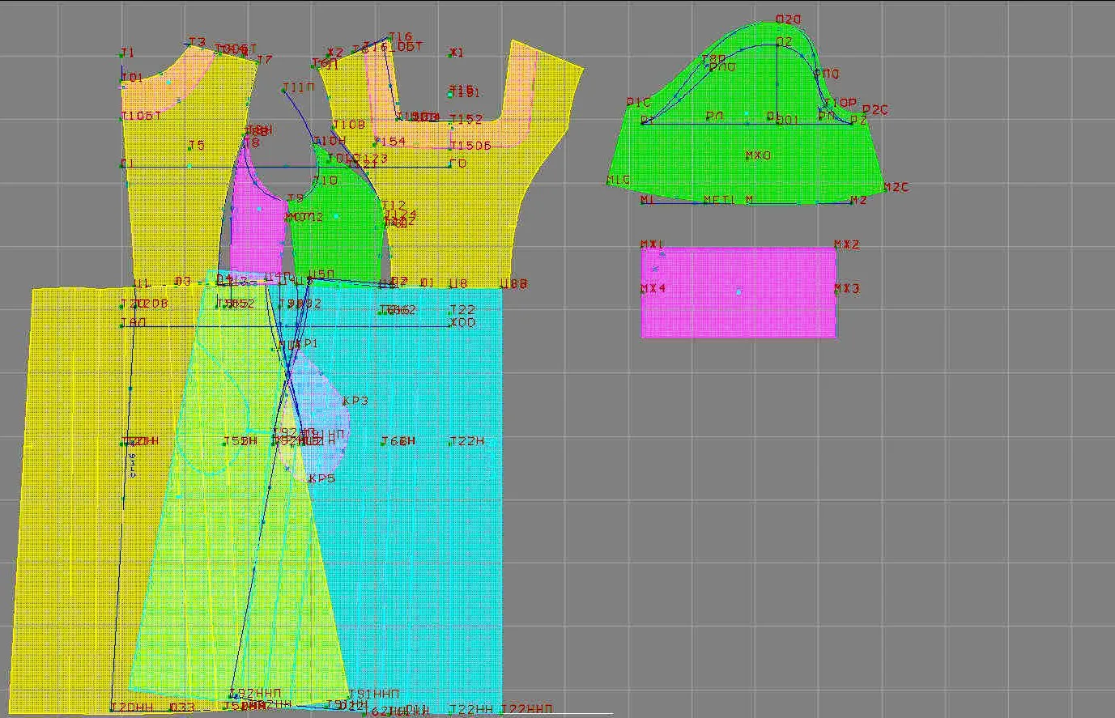This screenshot has height=718, width=1115.
Task: Select the T10P sleeve point label
Action: tap(840, 103)
